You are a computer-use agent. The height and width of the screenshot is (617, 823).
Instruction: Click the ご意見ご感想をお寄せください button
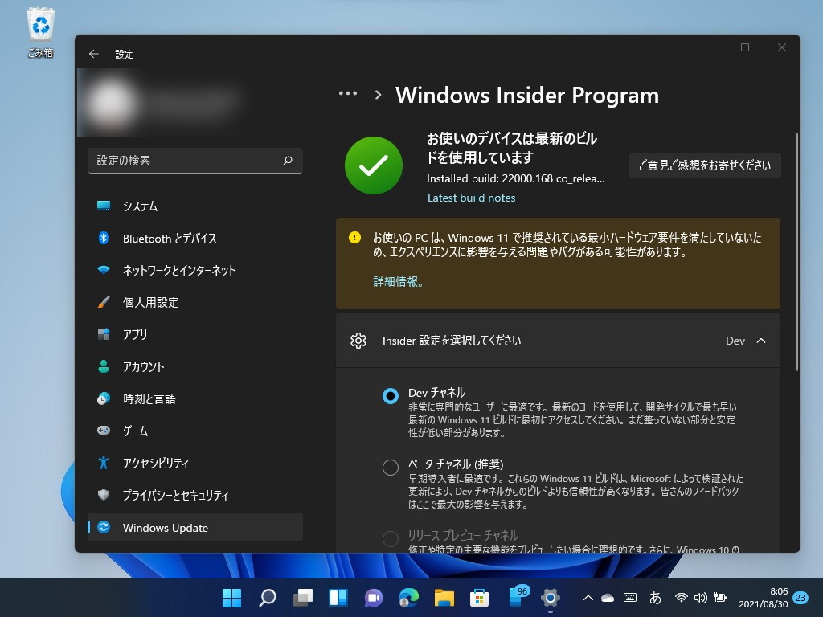click(704, 165)
